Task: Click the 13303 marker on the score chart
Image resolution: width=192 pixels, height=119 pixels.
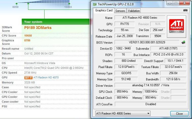Action: click(x=68, y=7)
